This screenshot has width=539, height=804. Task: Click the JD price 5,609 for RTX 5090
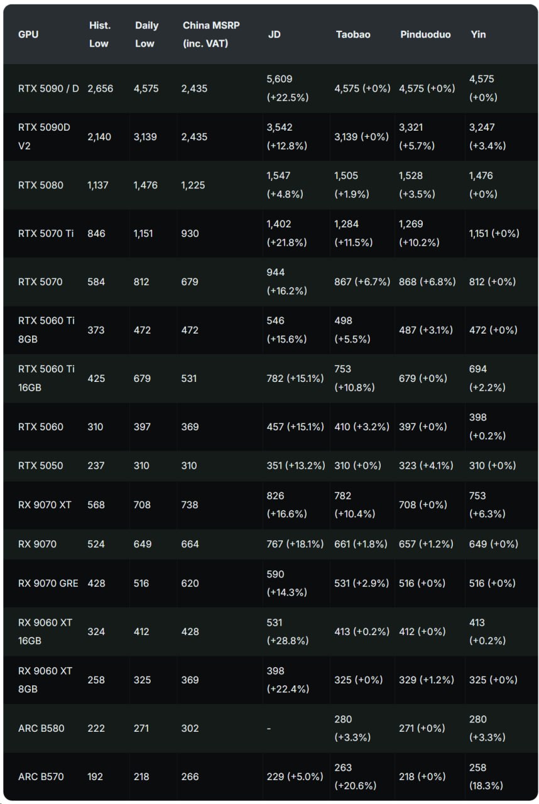click(x=280, y=79)
